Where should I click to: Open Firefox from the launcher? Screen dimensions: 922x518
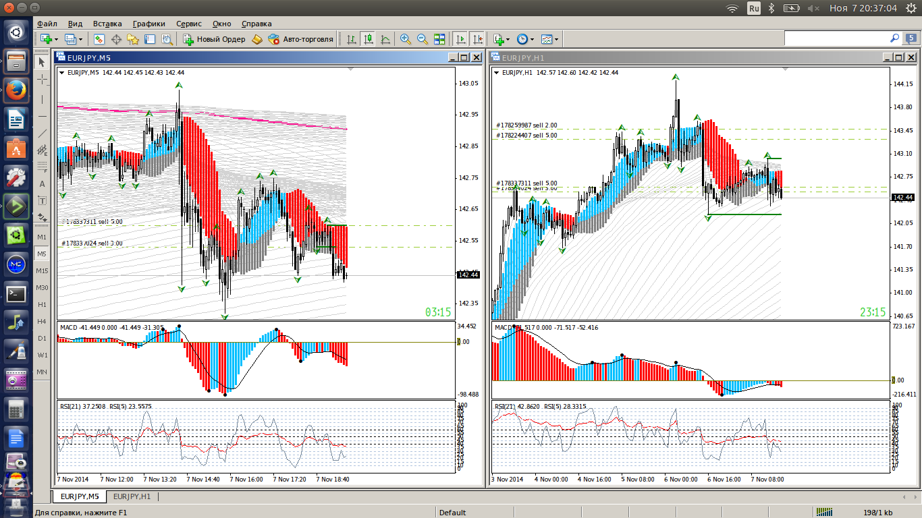pos(16,90)
